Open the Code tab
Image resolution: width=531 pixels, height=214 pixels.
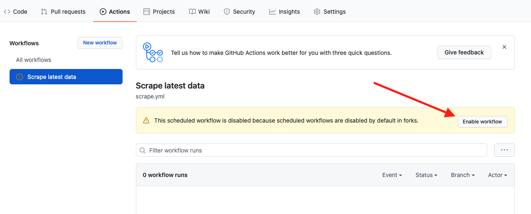coord(15,12)
